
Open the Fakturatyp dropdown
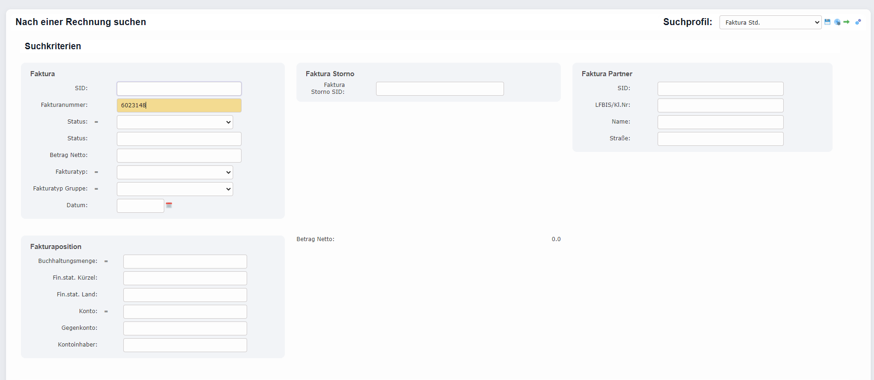175,172
